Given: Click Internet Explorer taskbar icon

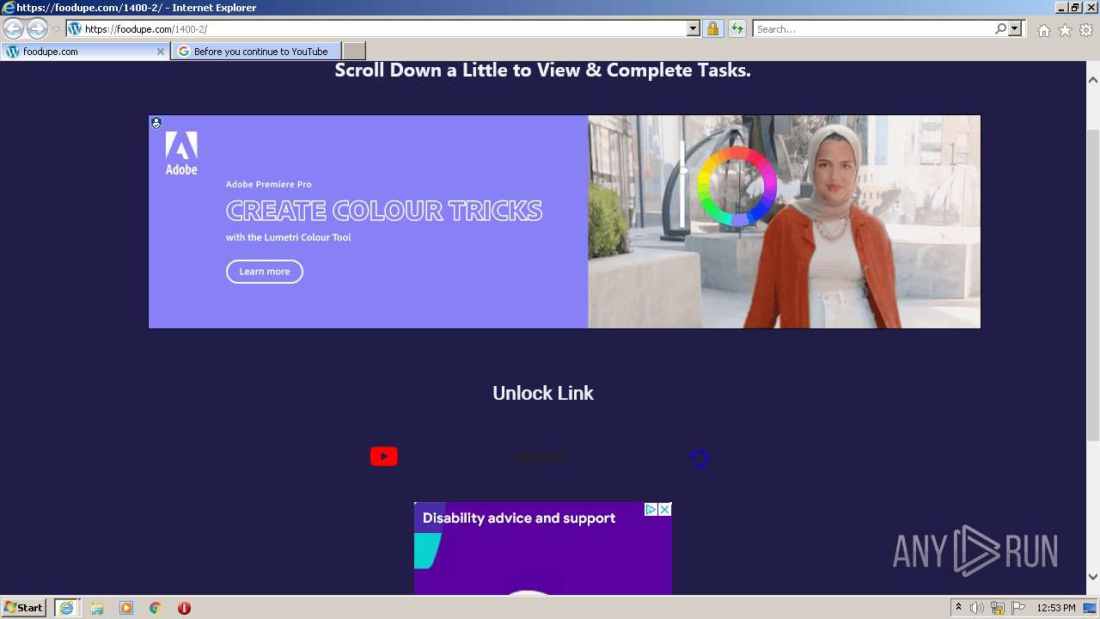Looking at the screenshot, I should click(x=66, y=608).
